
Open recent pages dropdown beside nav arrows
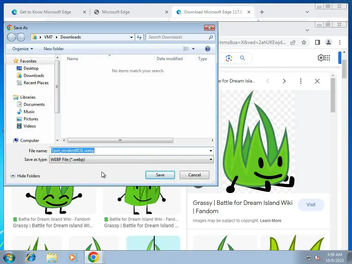click(27, 37)
